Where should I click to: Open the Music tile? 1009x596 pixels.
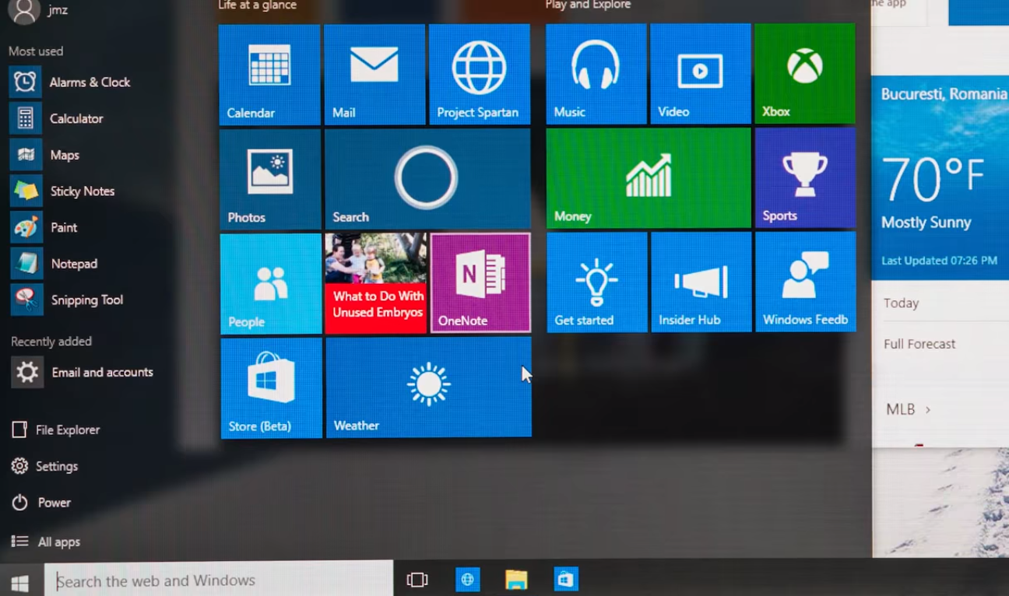596,74
